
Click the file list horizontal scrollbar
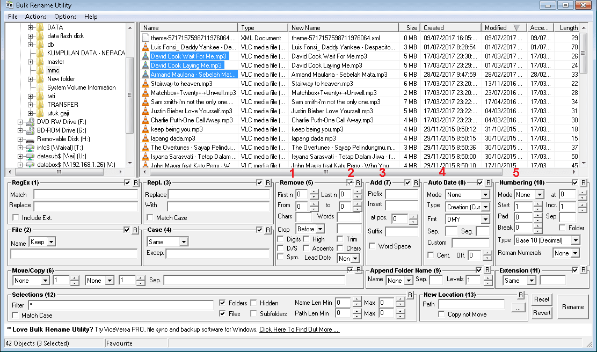point(325,172)
